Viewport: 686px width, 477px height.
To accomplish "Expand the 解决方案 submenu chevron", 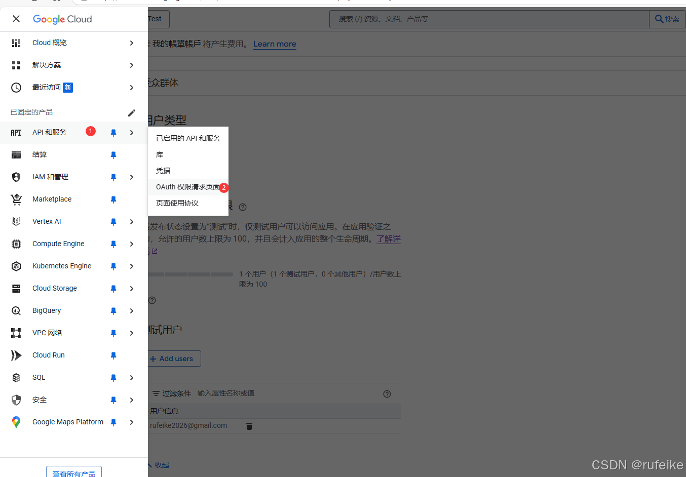I will (132, 65).
